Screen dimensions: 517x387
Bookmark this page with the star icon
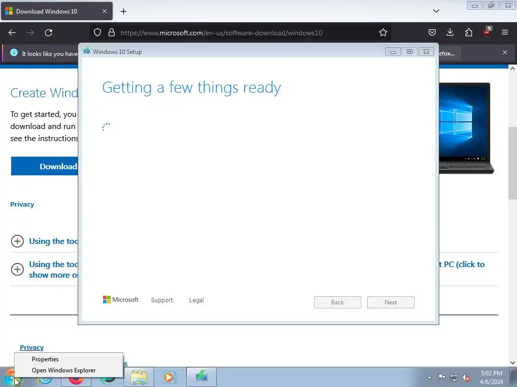pos(383,33)
